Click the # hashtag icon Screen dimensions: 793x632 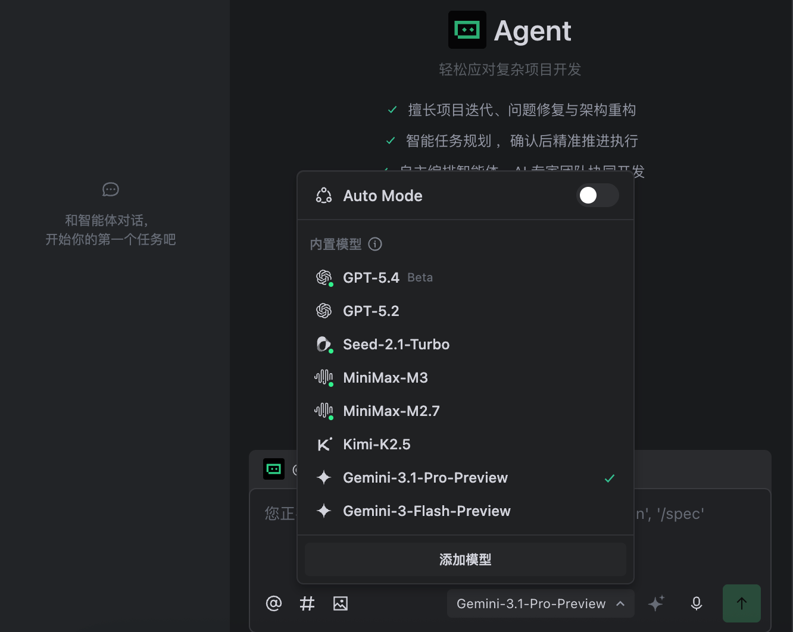point(307,603)
